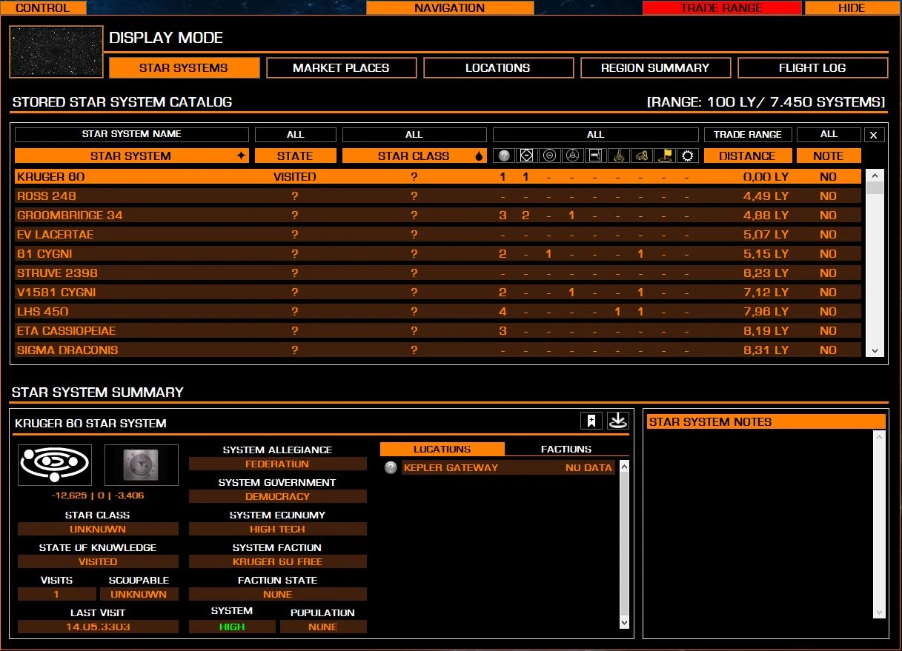The image size is (902, 651).
Task: Click the unknown-type question mark column icon
Action: click(x=504, y=156)
